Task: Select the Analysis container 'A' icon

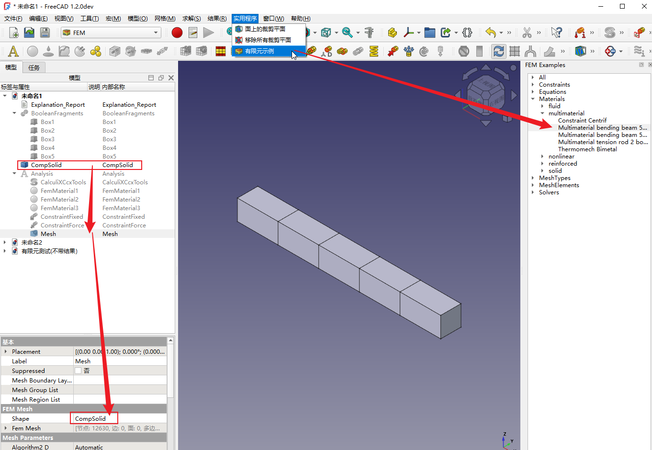Action: click(13, 51)
